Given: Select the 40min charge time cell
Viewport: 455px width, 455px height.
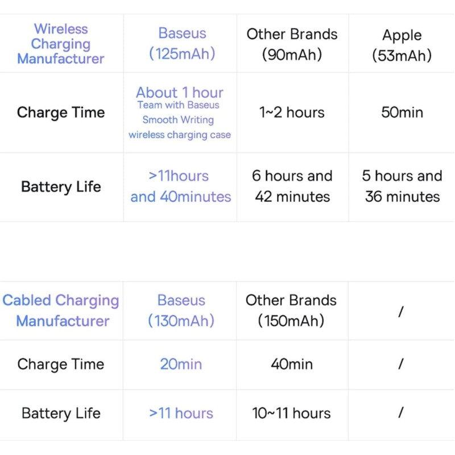Looking at the screenshot, I should pyautogui.click(x=292, y=364).
